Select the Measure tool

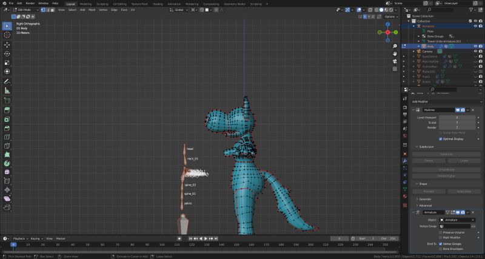pyautogui.click(x=7, y=90)
